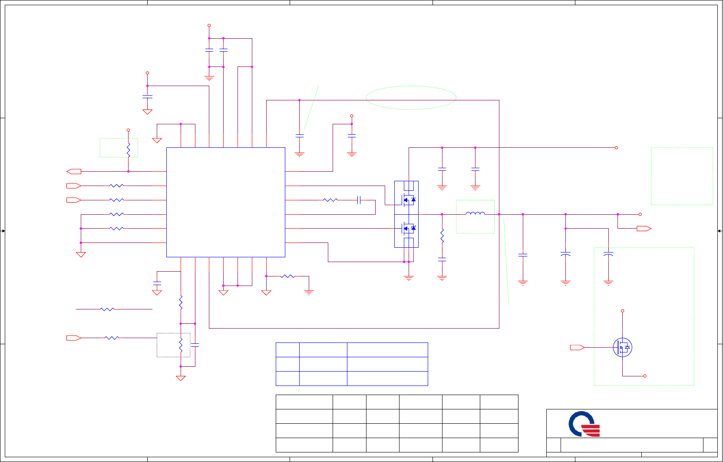Select the capacitor beneath the vertical snubber resistor
This screenshot has width=723, height=462.
point(442,259)
